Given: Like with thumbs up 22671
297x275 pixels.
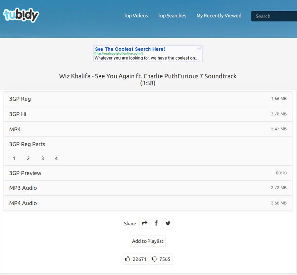Looking at the screenshot, I should (136, 259).
